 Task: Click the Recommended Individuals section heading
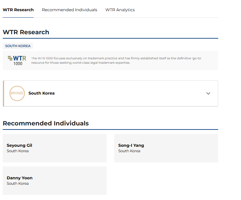(46, 123)
